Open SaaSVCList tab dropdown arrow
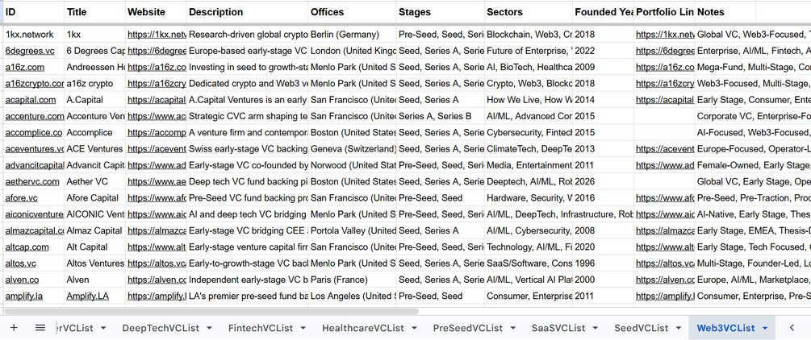811x340 pixels. (596, 328)
